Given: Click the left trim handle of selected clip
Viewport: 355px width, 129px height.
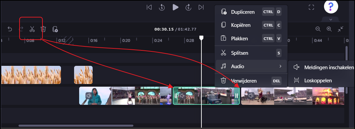Looking at the screenshot, I should pyautogui.click(x=176, y=96).
